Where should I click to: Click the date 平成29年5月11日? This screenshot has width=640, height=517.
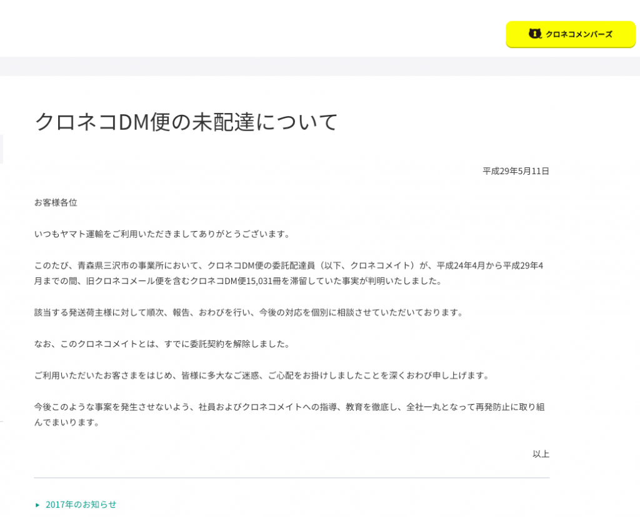click(x=516, y=171)
